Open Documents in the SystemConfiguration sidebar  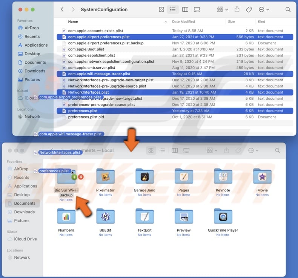point(32,62)
